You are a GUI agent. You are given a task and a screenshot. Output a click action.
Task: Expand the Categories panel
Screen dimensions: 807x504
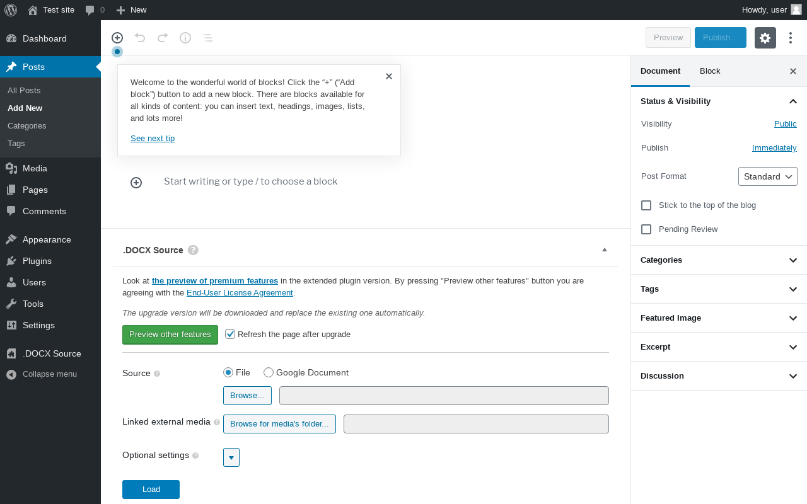click(719, 260)
